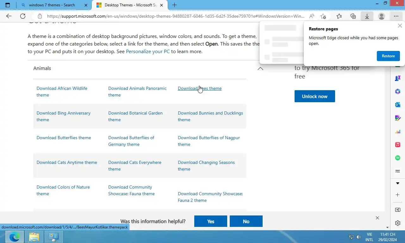405x243 pixels.
Task: Go back to the previous page
Action: [x=9, y=16]
